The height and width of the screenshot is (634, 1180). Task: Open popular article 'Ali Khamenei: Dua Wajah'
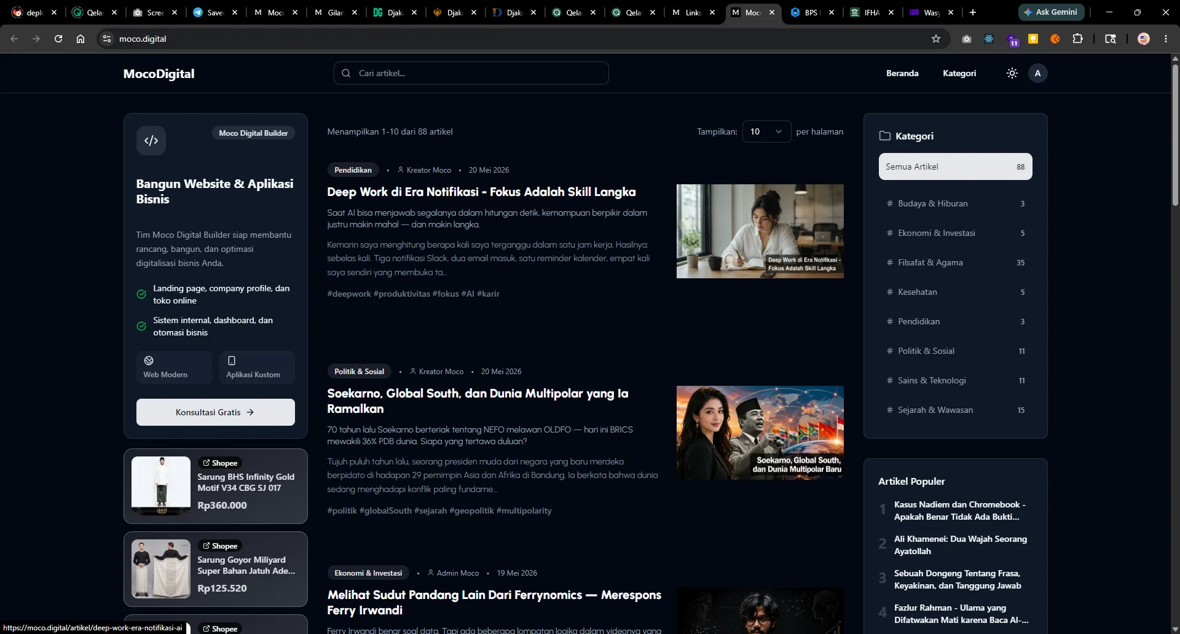point(960,545)
